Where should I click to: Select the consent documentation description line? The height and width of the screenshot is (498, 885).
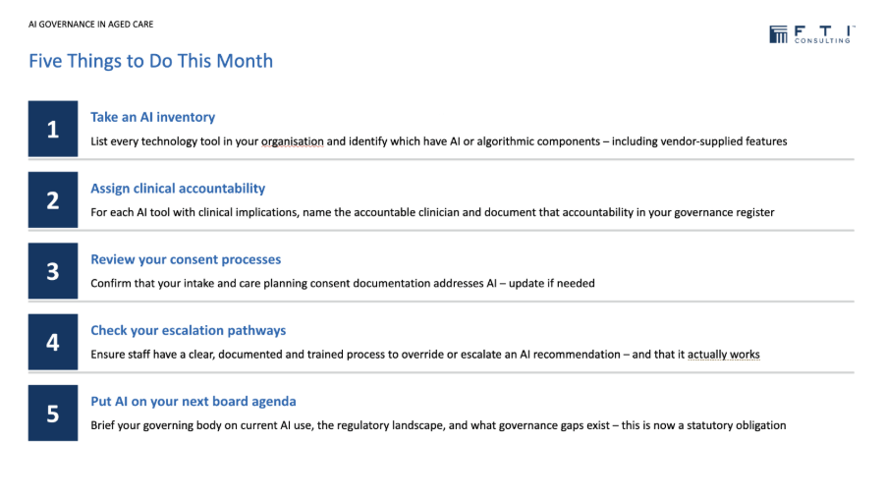coord(343,284)
